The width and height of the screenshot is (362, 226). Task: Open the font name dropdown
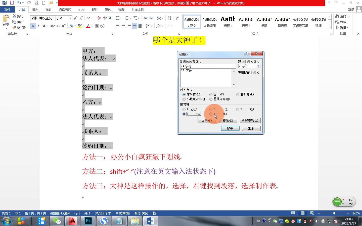(x=54, y=18)
